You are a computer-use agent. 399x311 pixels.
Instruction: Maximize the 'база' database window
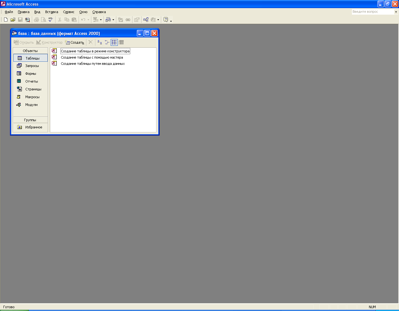click(x=147, y=33)
